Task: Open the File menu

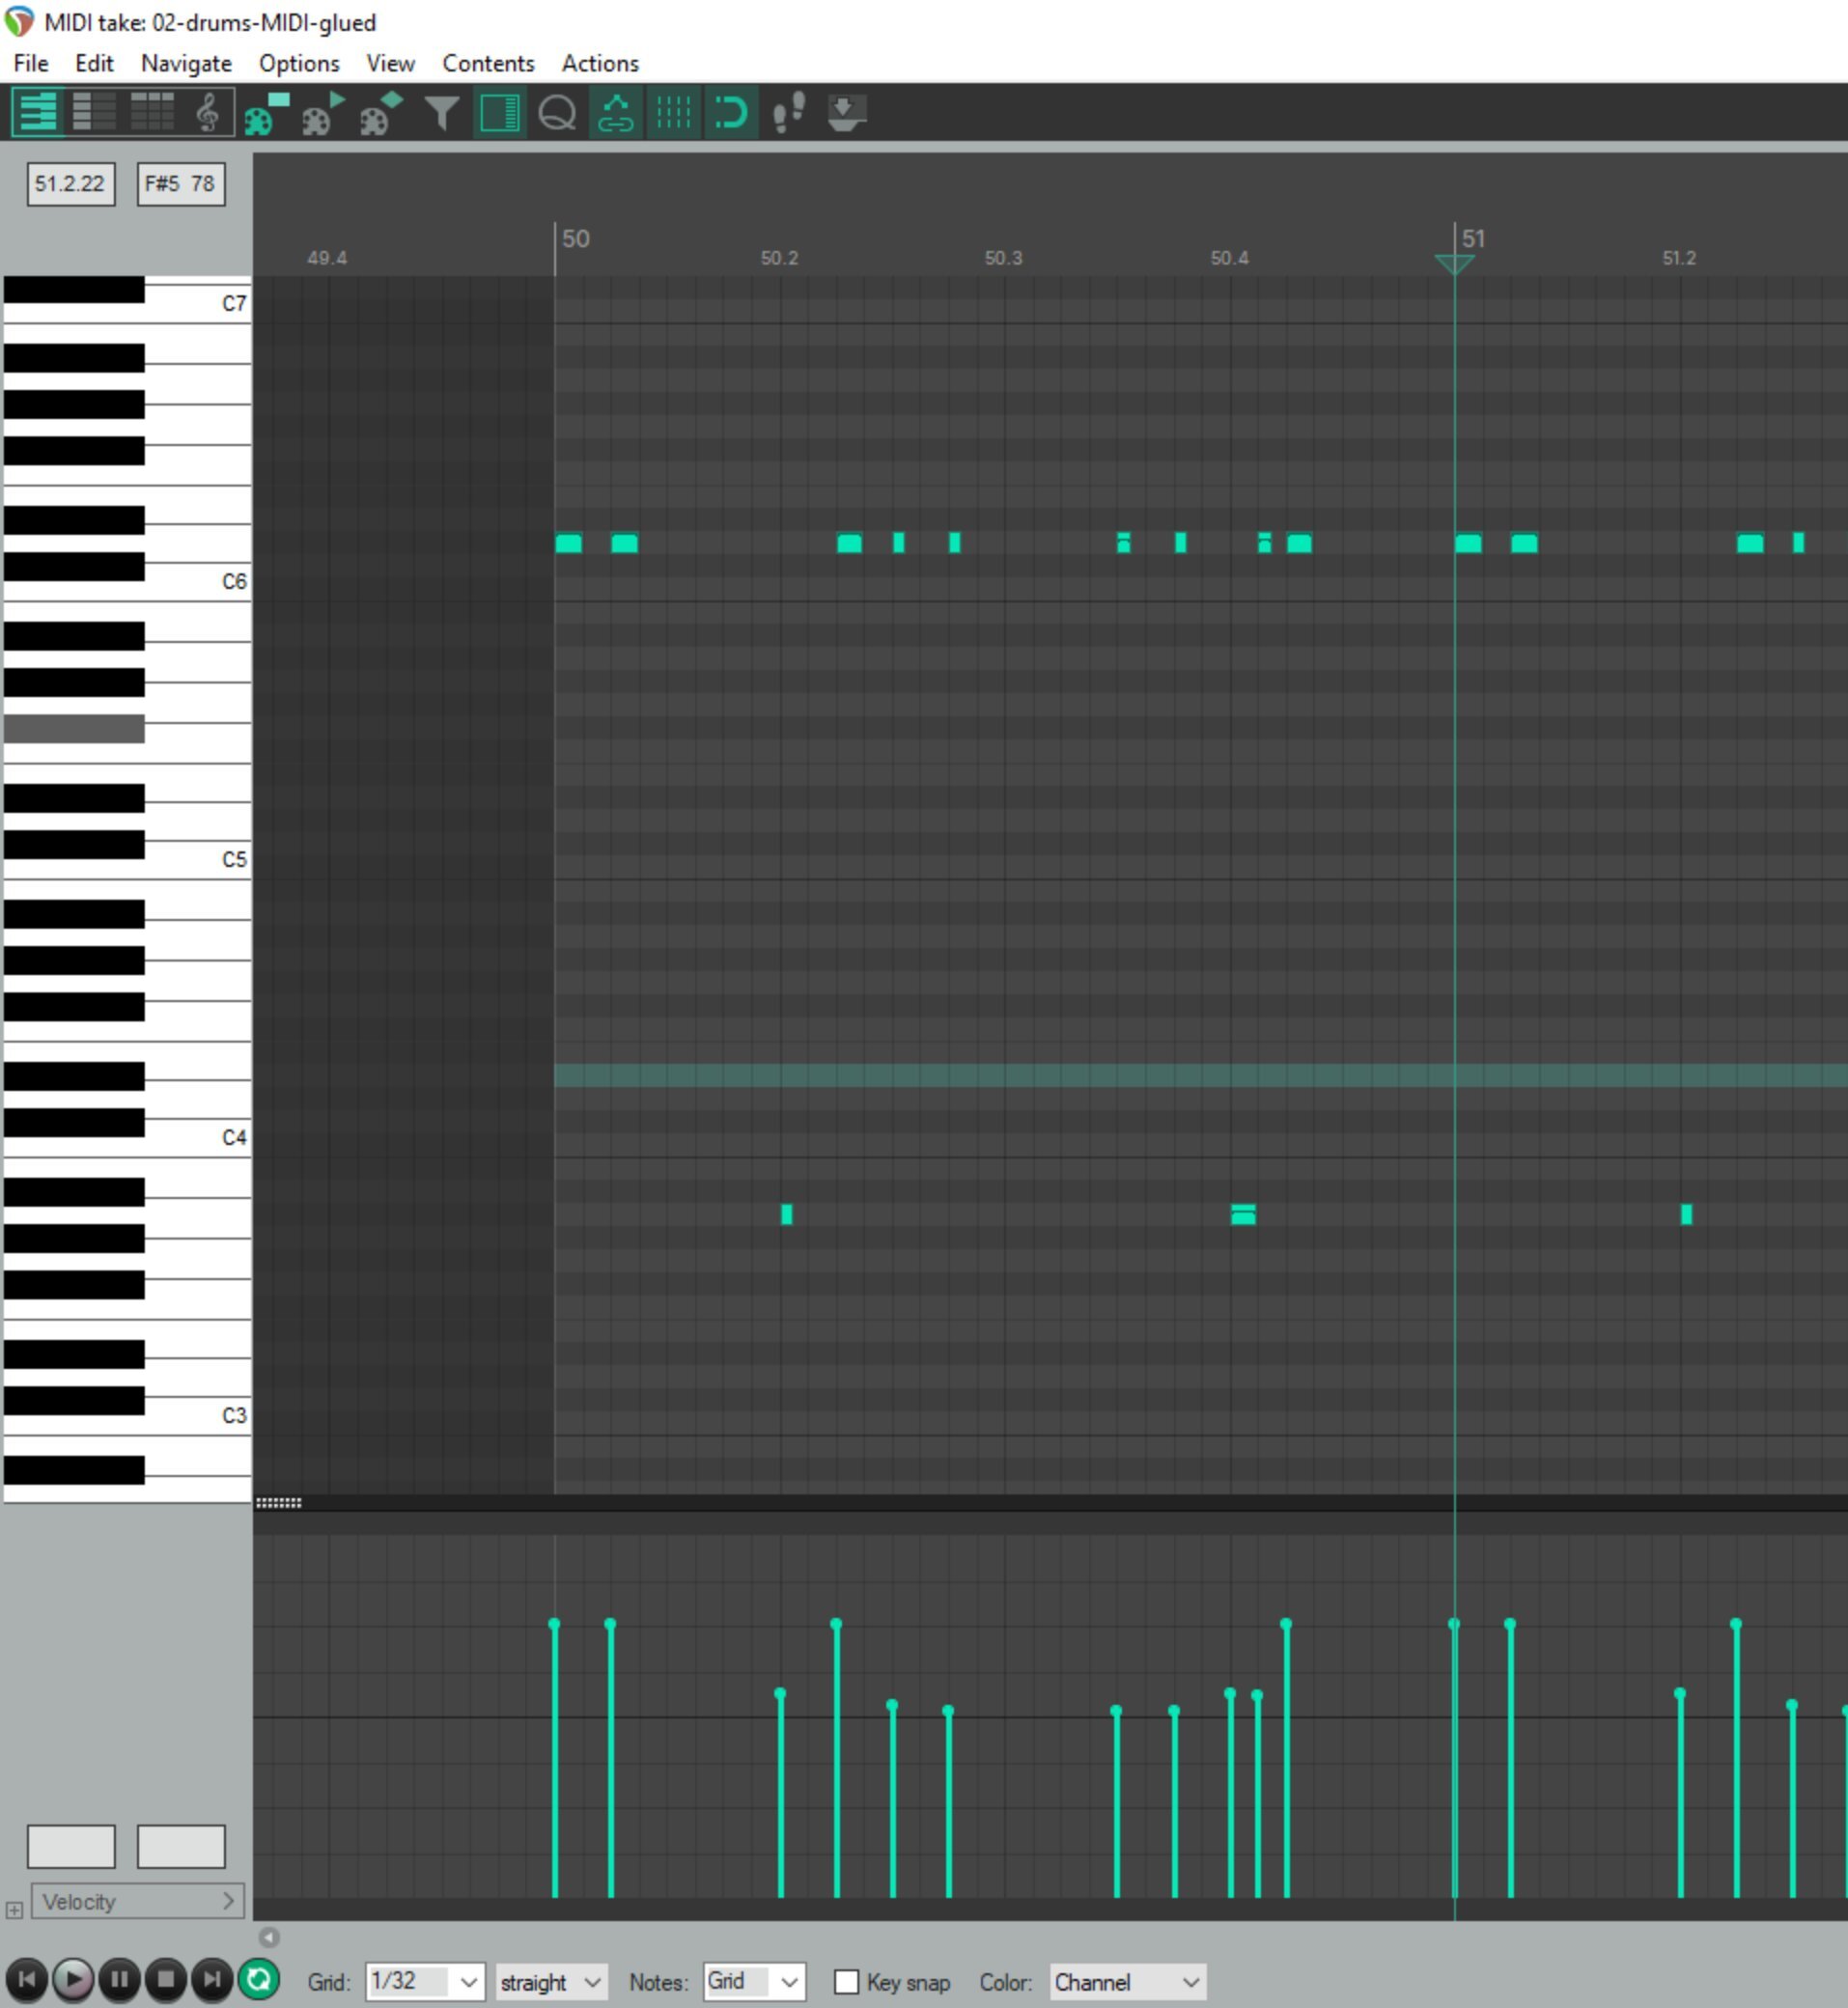Action: [31, 63]
